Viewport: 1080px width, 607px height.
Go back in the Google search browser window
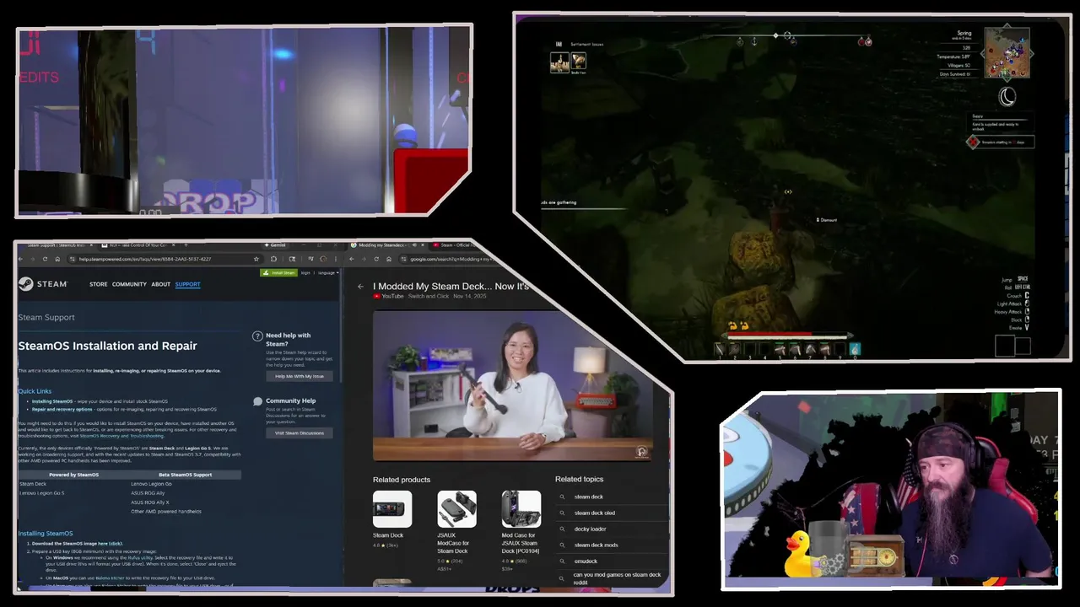tap(352, 259)
